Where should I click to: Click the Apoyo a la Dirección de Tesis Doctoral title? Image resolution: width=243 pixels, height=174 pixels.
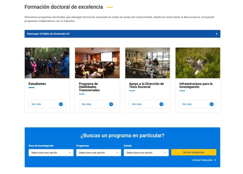click(x=146, y=85)
